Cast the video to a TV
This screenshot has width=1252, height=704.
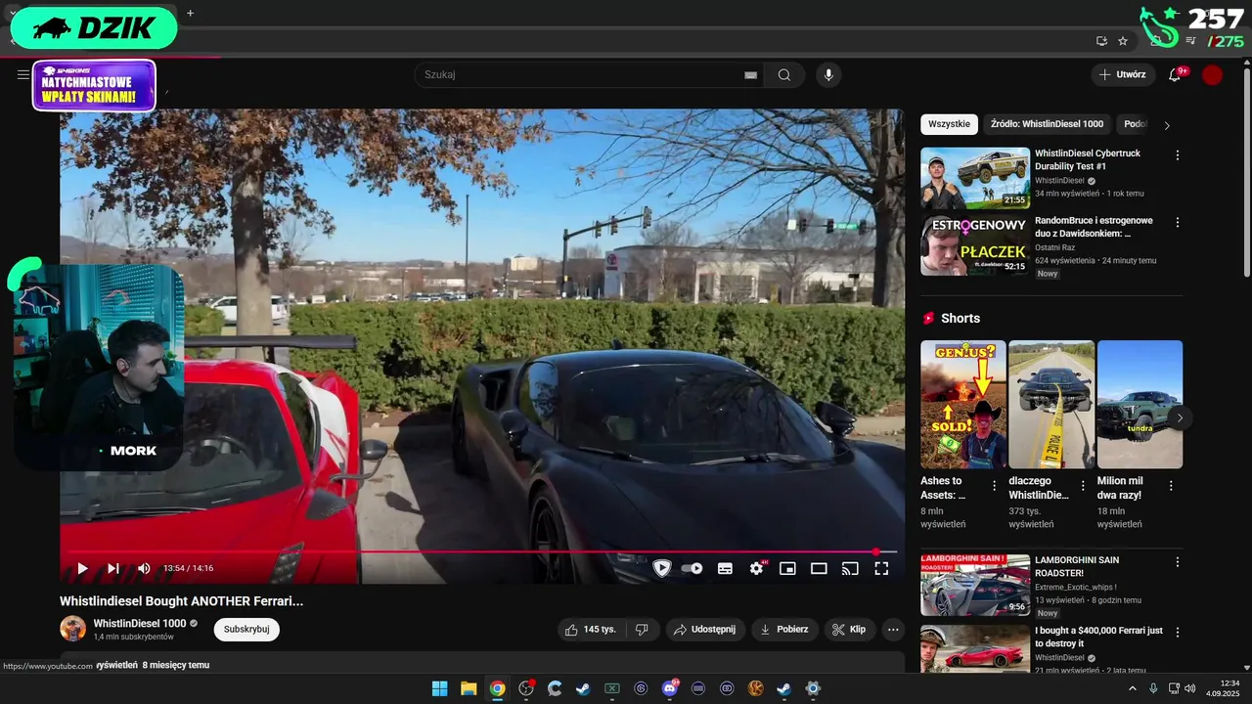pyautogui.click(x=850, y=568)
